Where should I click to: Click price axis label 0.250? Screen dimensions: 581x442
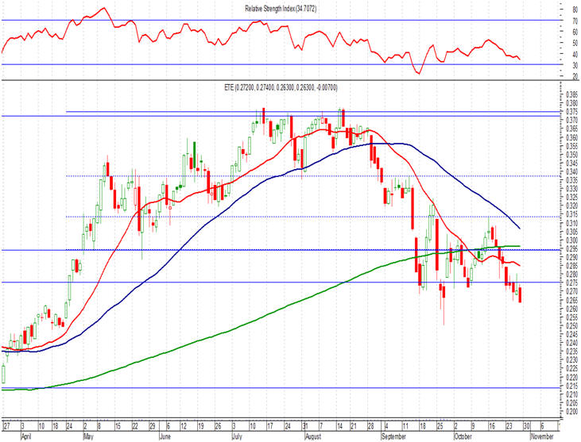tap(573, 326)
